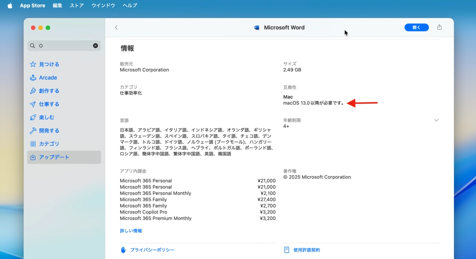Click the privacy policy hand icon

(x=123, y=250)
